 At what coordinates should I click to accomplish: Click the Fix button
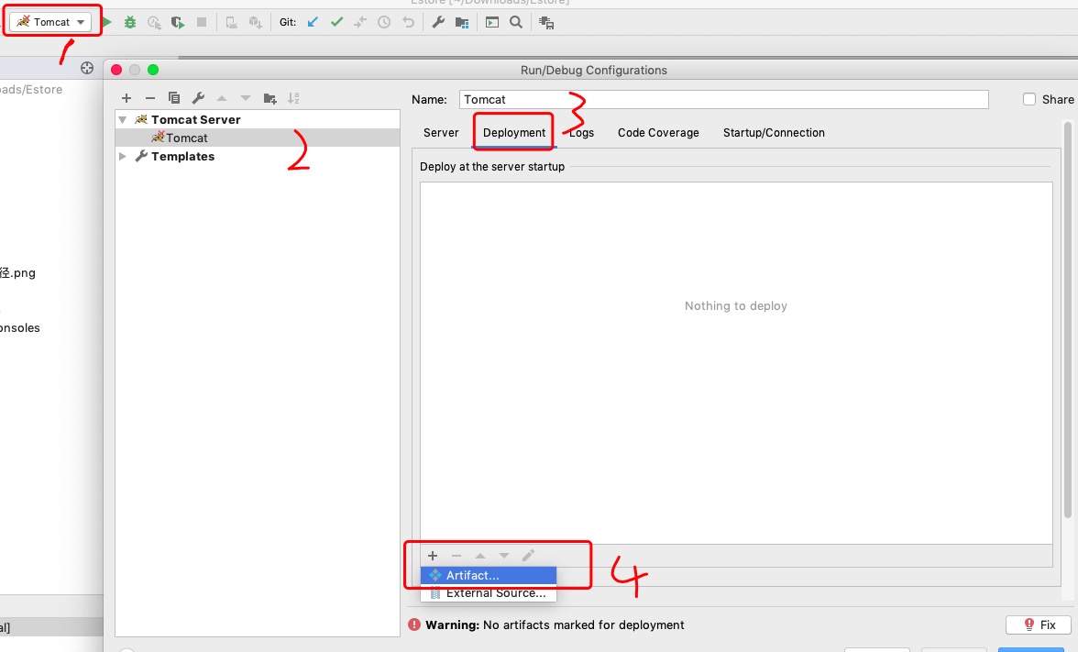coord(1038,624)
